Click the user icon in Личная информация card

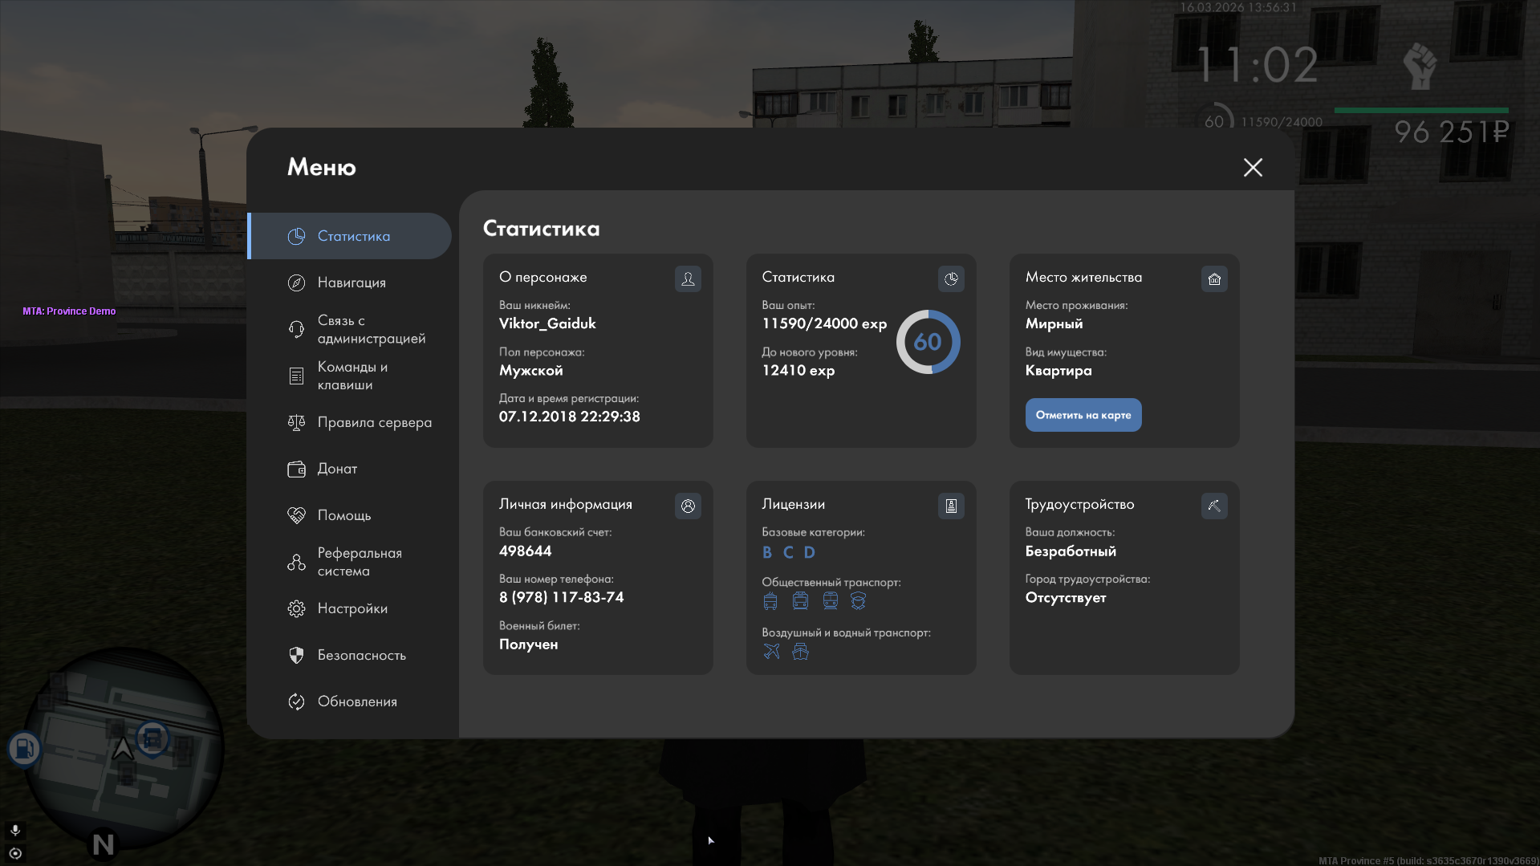688,506
